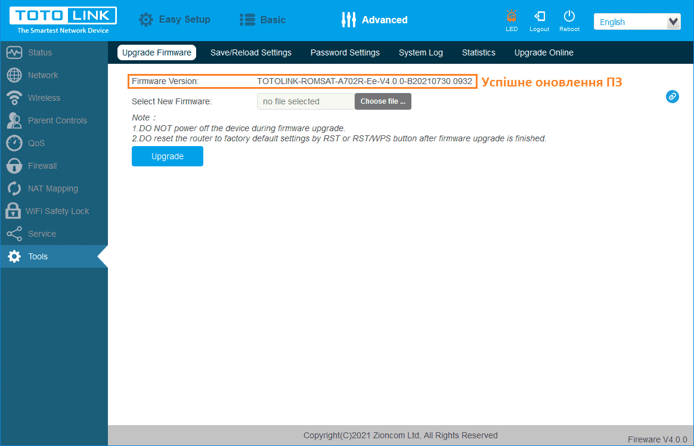This screenshot has height=446, width=694.
Task: Switch to Easy Setup mode
Action: point(175,20)
